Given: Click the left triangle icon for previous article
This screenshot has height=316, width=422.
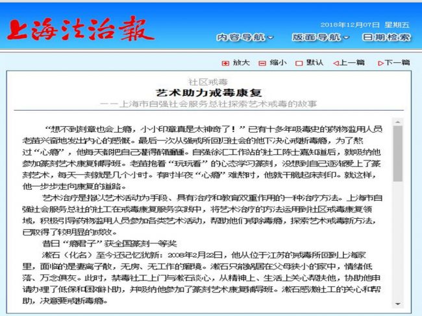Looking at the screenshot, I should tap(336, 63).
